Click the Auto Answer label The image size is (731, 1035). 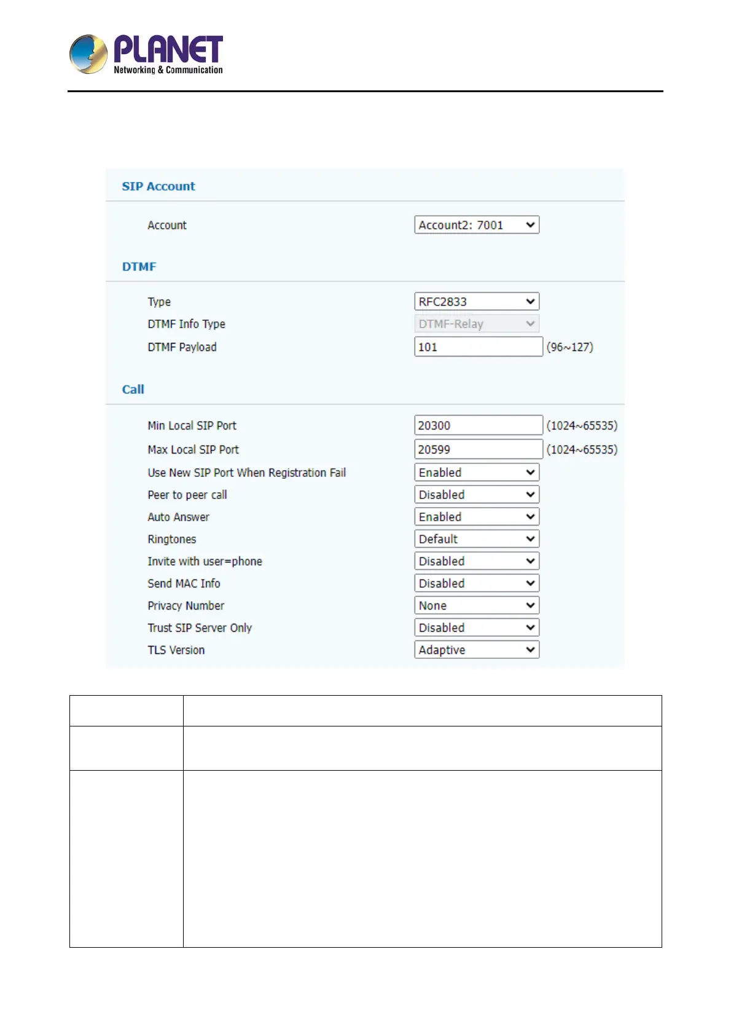(178, 517)
